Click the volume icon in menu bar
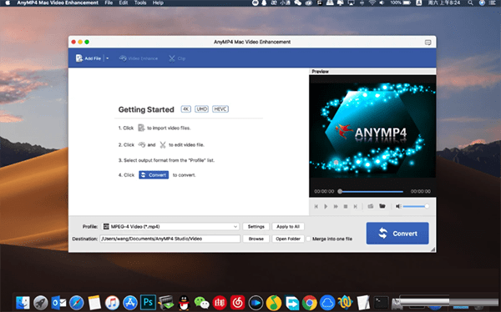 point(382,3)
